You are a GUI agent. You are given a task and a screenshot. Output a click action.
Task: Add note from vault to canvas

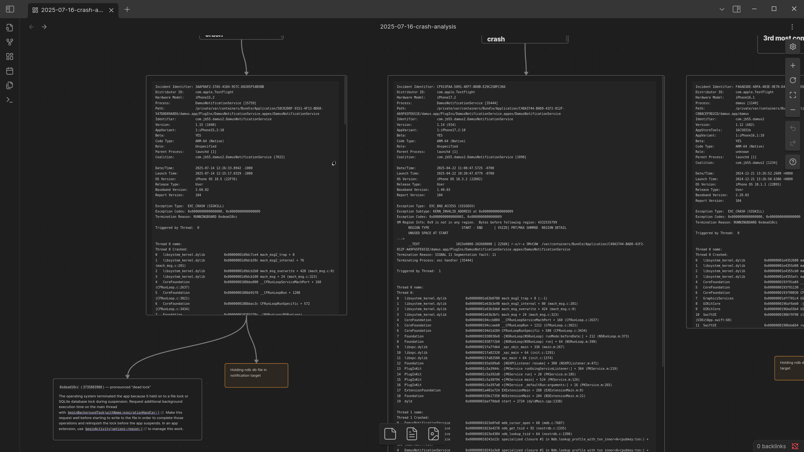(412, 434)
